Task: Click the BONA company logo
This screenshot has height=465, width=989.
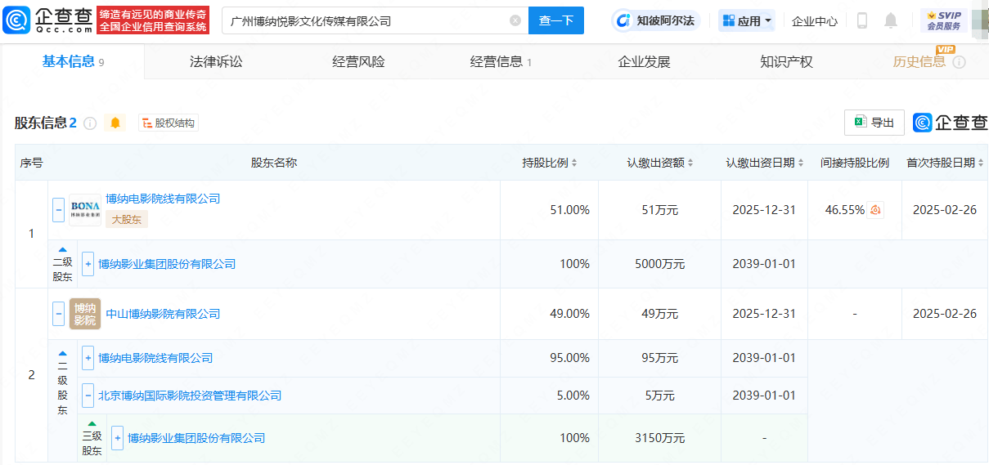Action: (85, 210)
